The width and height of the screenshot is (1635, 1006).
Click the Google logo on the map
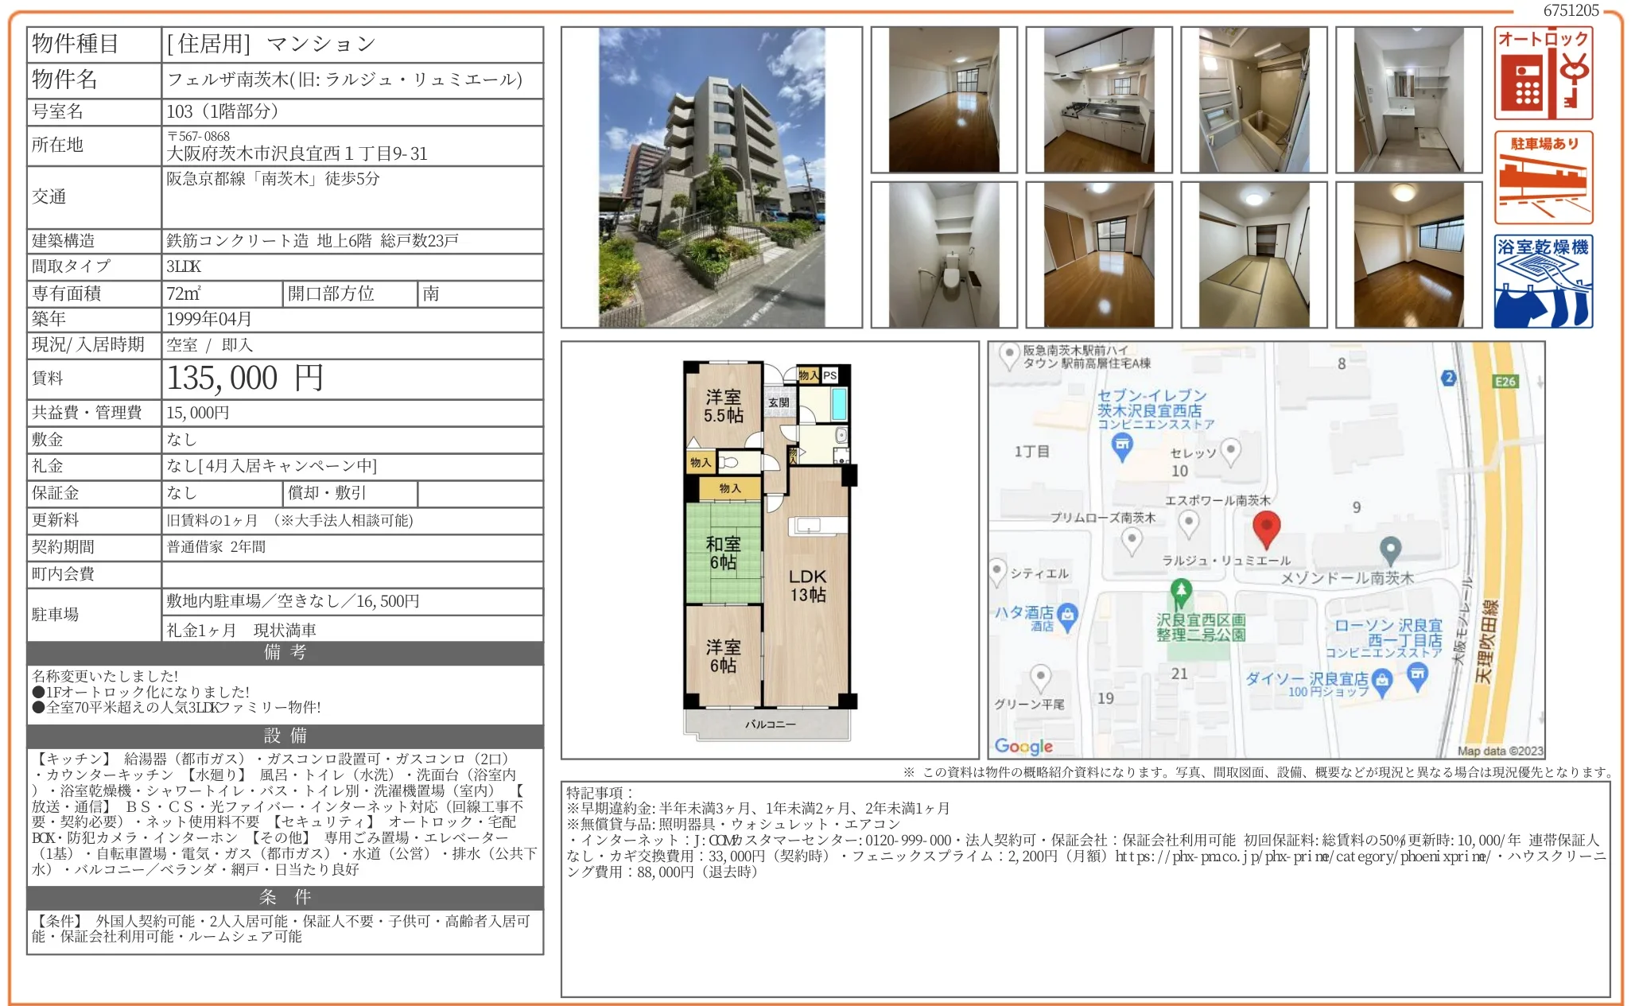(1023, 746)
